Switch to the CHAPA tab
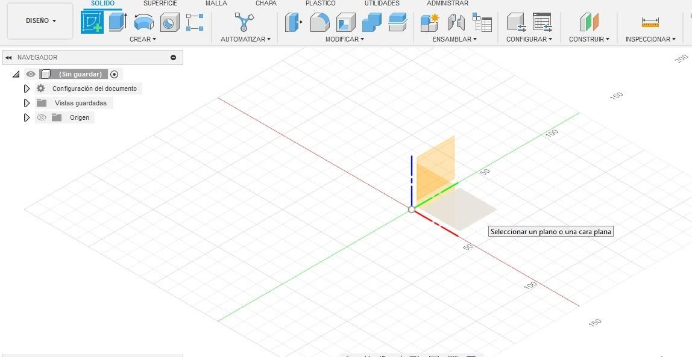The image size is (692, 357). [266, 4]
